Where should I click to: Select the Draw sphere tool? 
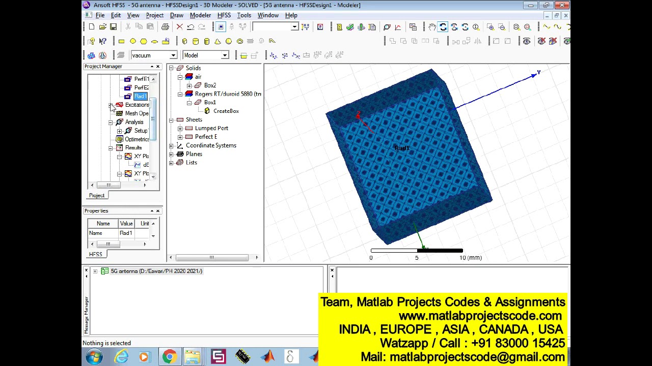pyautogui.click(x=229, y=41)
